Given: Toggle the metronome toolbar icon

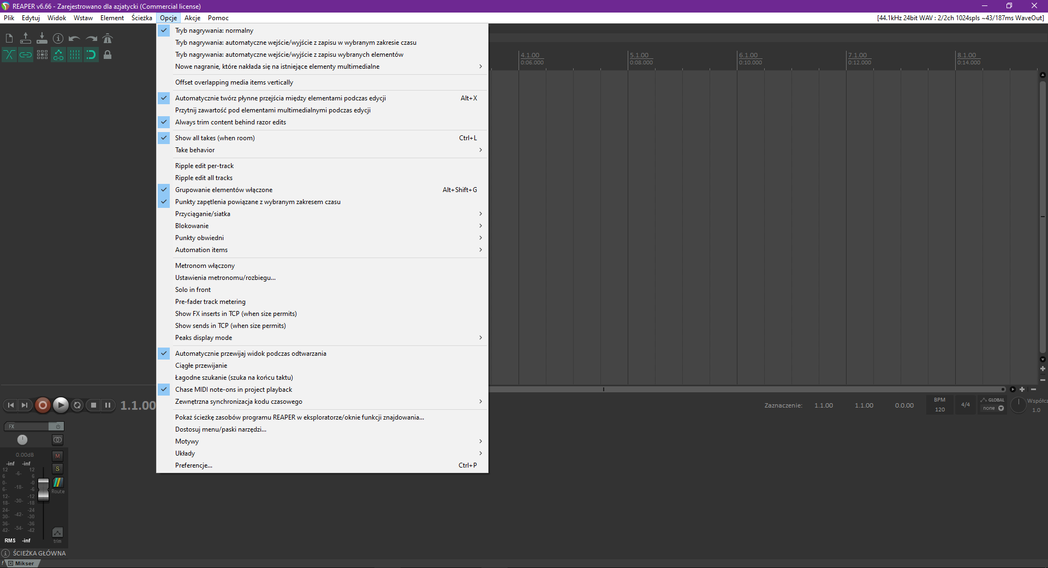Looking at the screenshot, I should (x=108, y=38).
